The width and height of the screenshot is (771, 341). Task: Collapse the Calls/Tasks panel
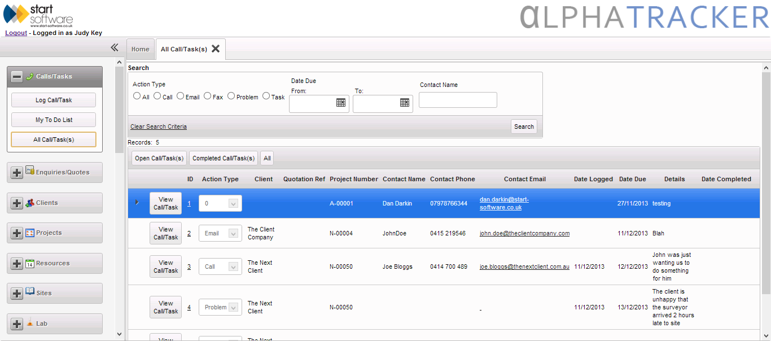pyautogui.click(x=16, y=76)
